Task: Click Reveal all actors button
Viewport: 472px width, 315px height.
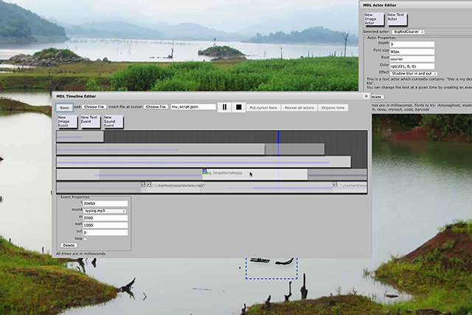Action: pyautogui.click(x=299, y=107)
